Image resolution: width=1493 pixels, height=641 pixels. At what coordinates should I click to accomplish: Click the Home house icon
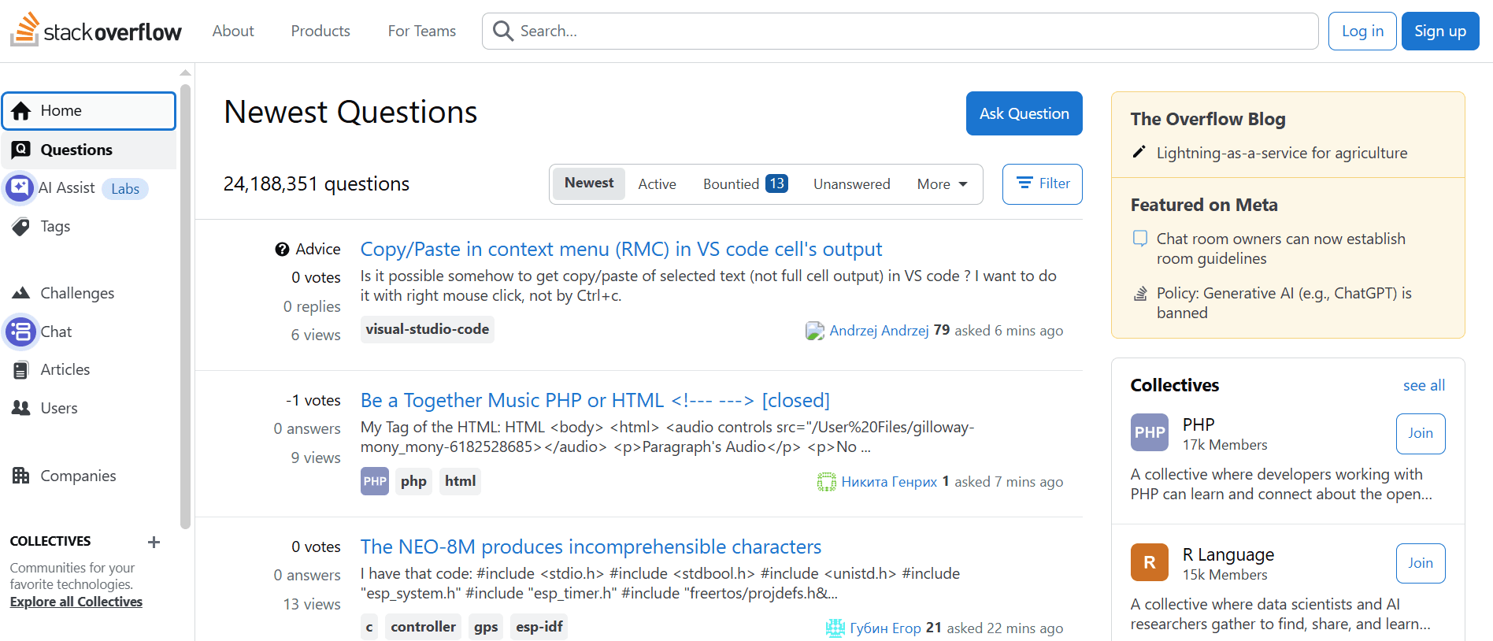21,111
